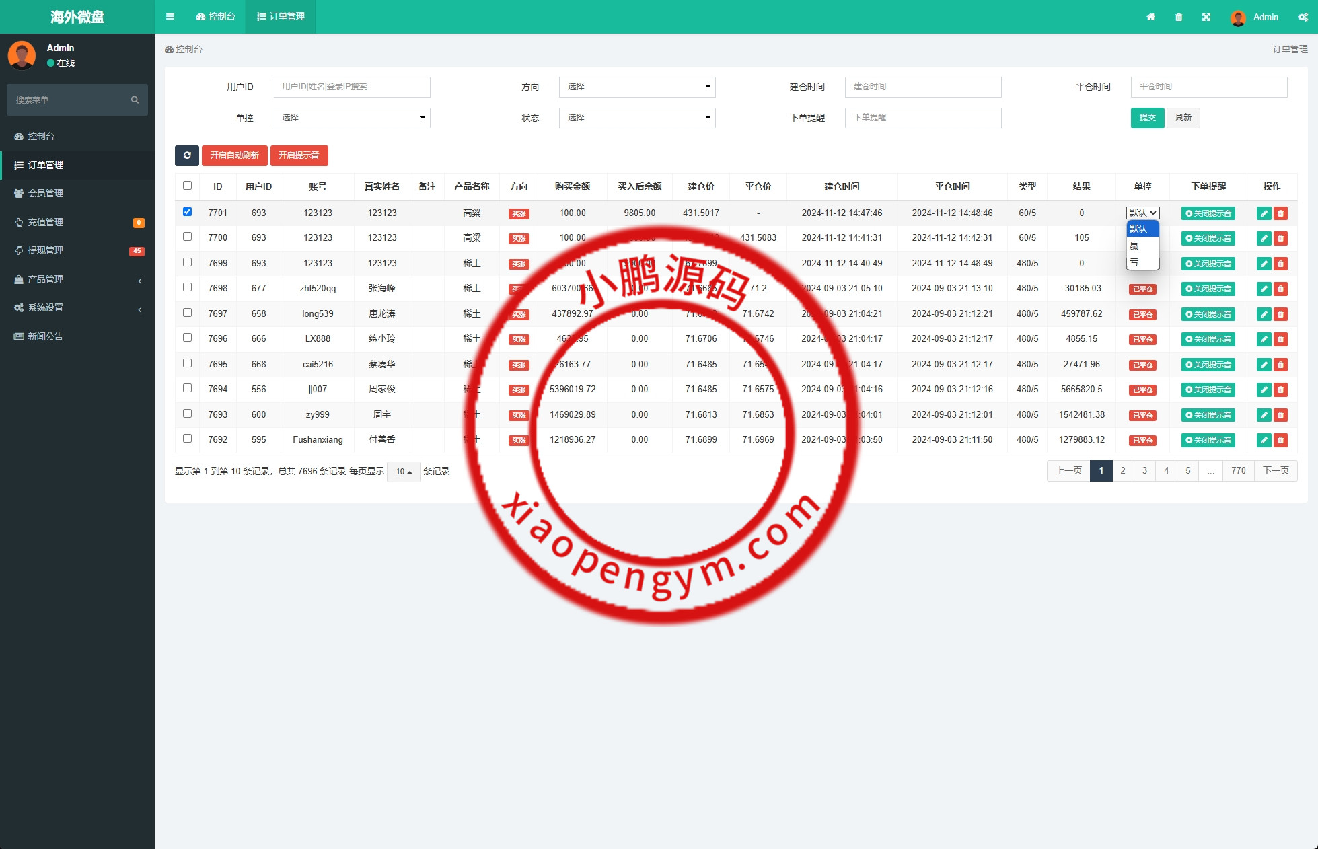Image resolution: width=1318 pixels, height=849 pixels.
Task: Click the trash icon in top bar
Action: [x=1179, y=17]
